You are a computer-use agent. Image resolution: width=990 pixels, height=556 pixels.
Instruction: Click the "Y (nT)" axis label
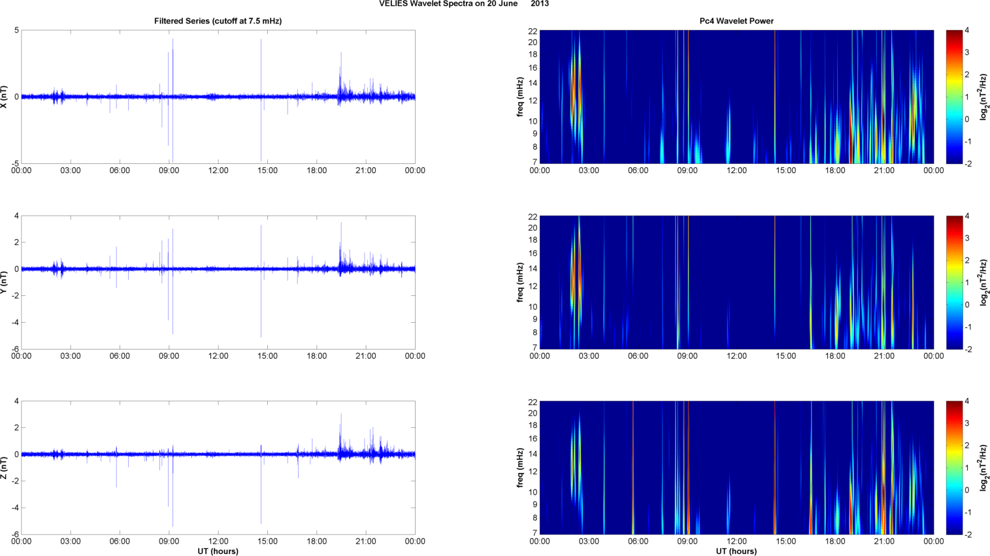pos(5,282)
